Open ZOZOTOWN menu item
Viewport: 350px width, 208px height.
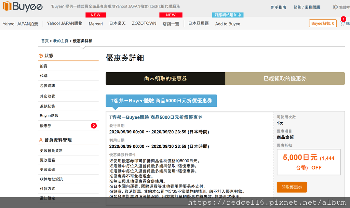point(144,24)
